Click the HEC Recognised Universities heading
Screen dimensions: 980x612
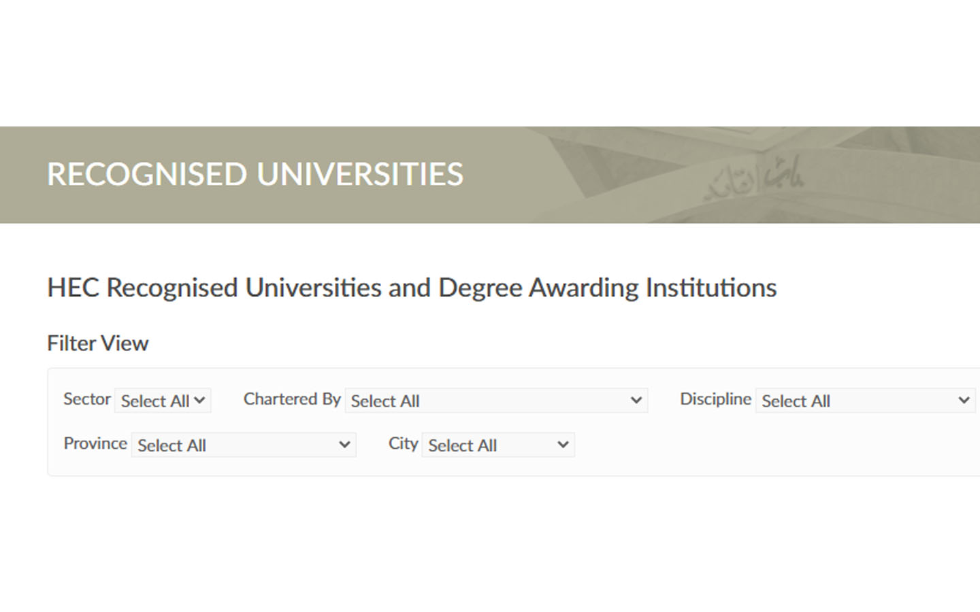(x=411, y=287)
